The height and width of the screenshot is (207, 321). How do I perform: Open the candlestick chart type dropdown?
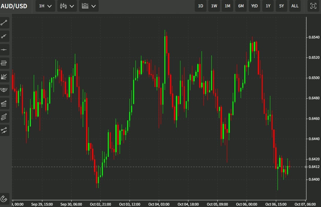click(x=67, y=6)
